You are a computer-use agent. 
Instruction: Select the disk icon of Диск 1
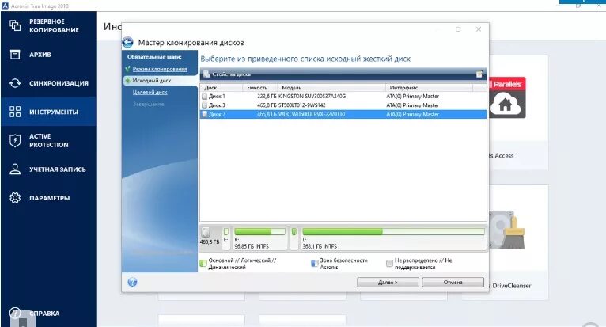click(204, 96)
